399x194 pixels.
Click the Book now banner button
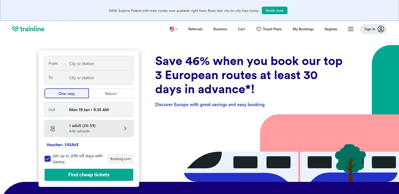tap(275, 11)
